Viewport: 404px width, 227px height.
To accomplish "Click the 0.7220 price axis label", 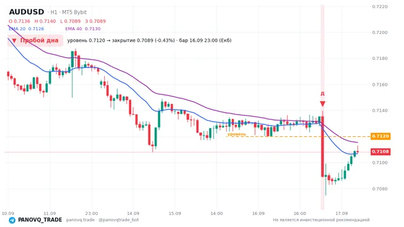I will pos(380,7).
